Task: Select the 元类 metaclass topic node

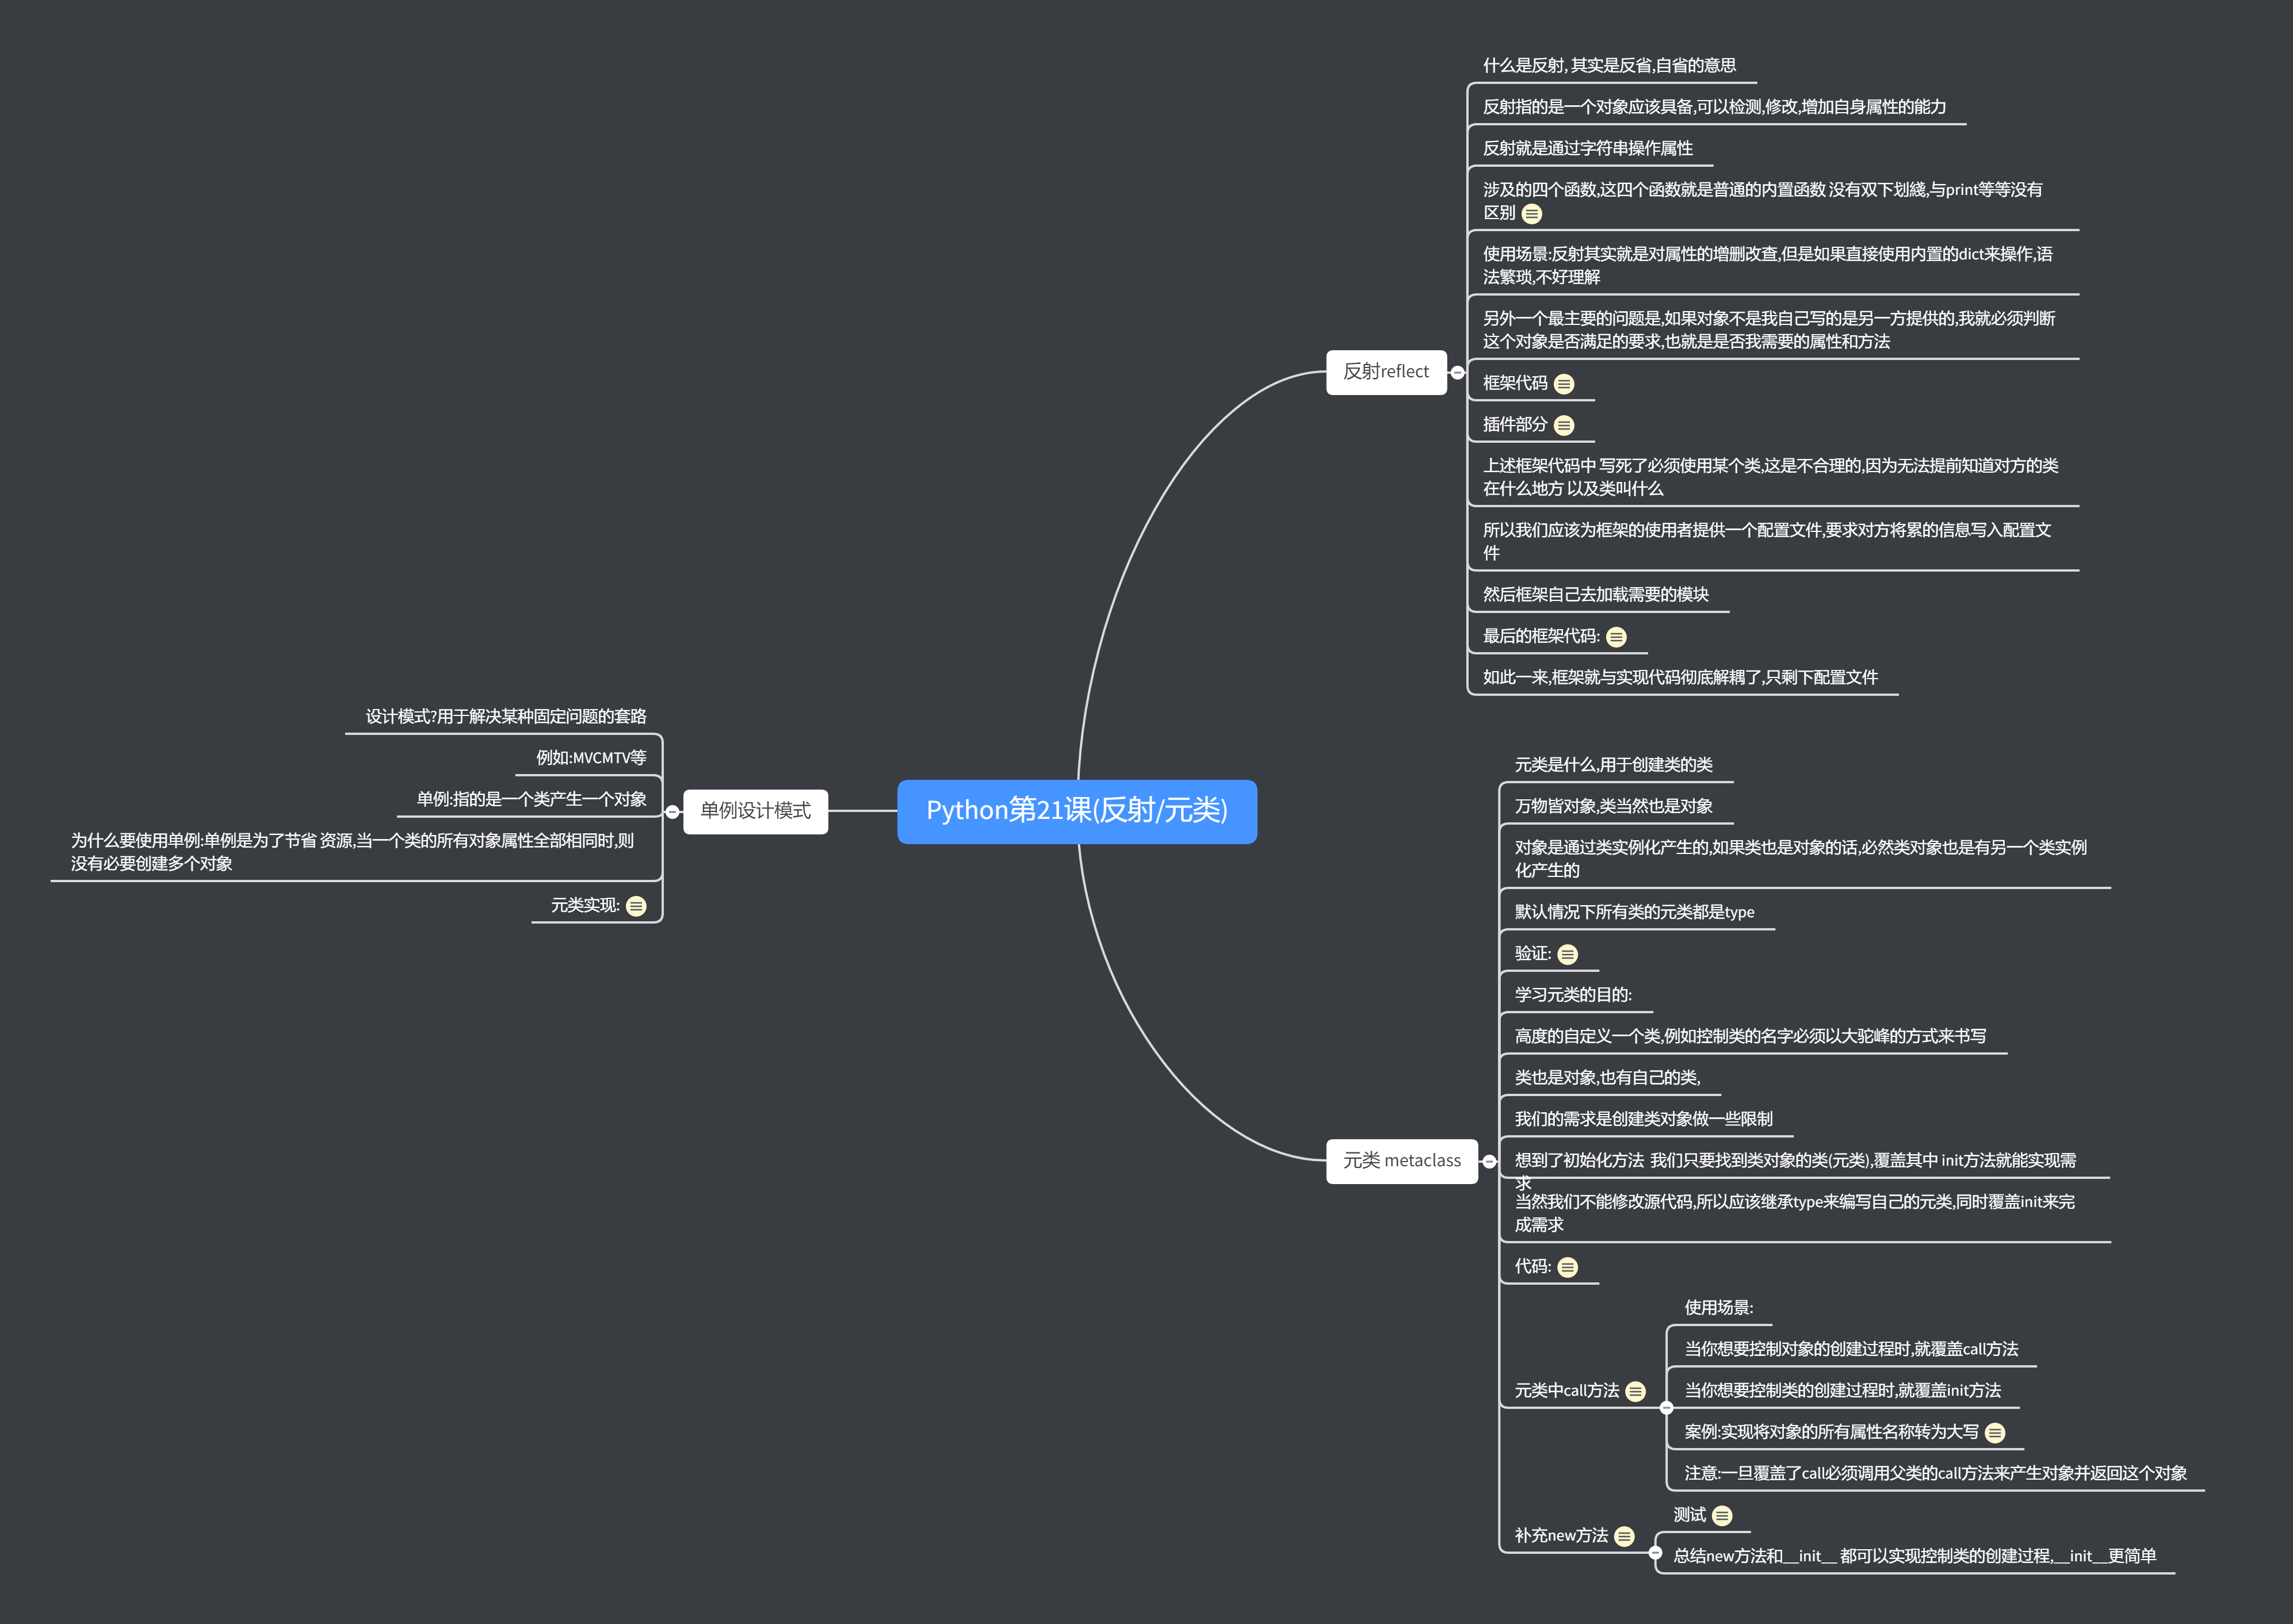Action: (1401, 1161)
